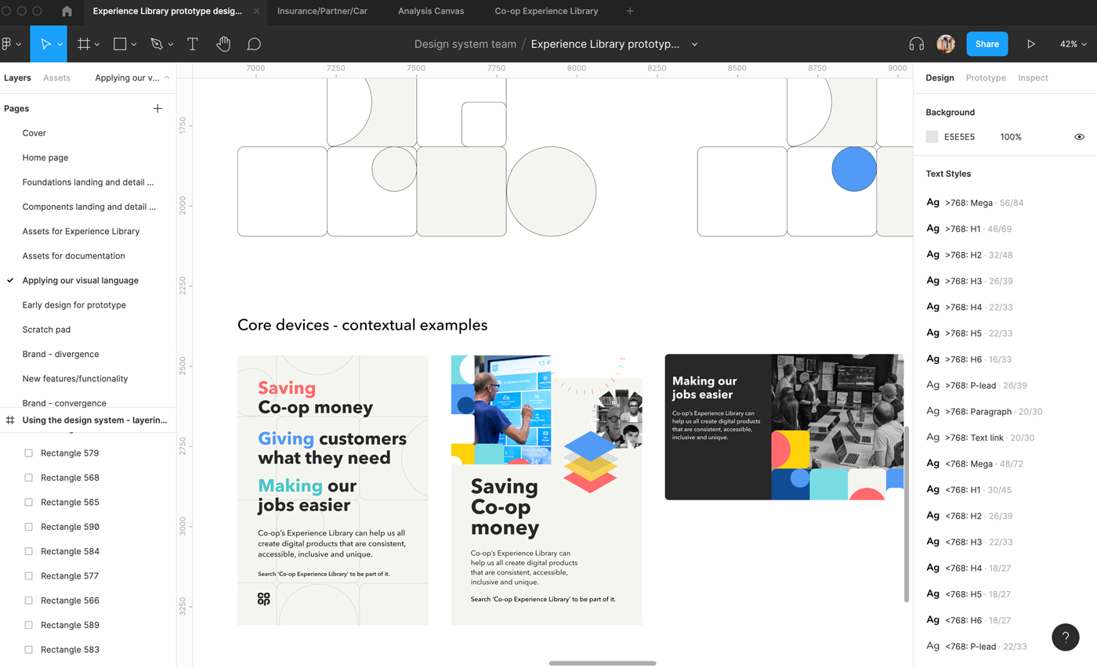The width and height of the screenshot is (1097, 667).
Task: Open a new tab with plus icon
Action: [x=630, y=11]
